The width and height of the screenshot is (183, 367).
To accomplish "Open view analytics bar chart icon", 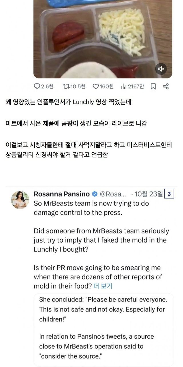I will (x=124, y=86).
